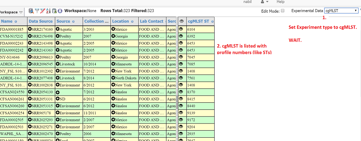Sort by the Name column header
361x141 pixels.
(7, 21)
